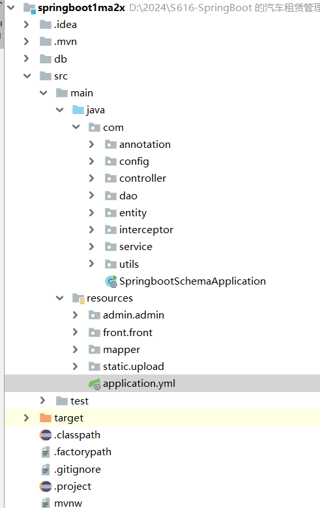Collapse the src folder chevron
This screenshot has height=508, width=320.
click(x=27, y=76)
